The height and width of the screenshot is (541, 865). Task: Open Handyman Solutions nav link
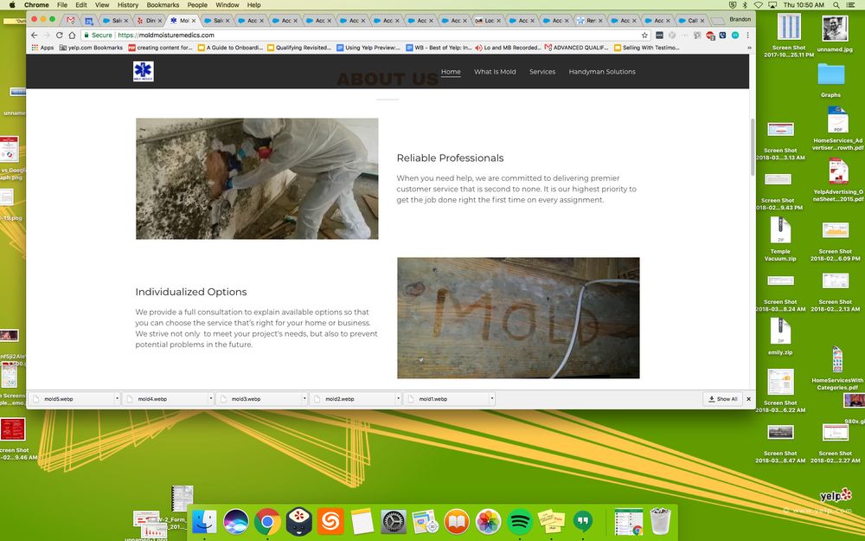click(x=602, y=72)
